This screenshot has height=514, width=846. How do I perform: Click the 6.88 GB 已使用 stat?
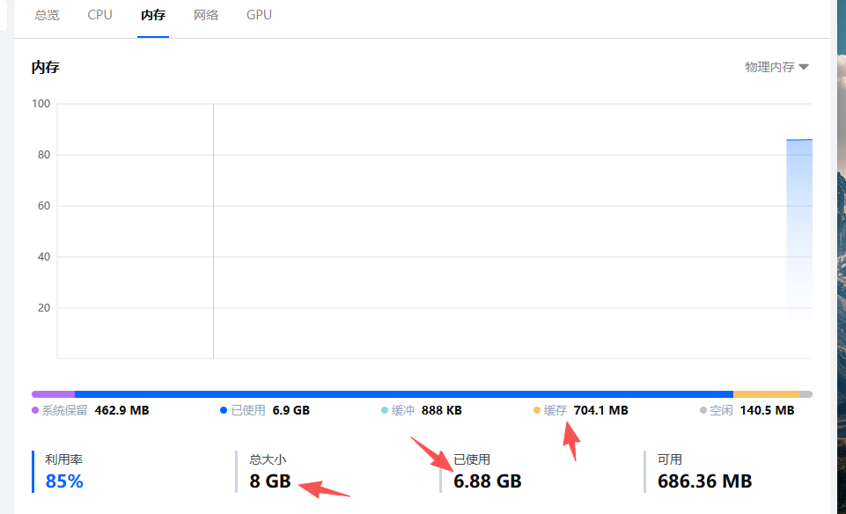(x=488, y=481)
